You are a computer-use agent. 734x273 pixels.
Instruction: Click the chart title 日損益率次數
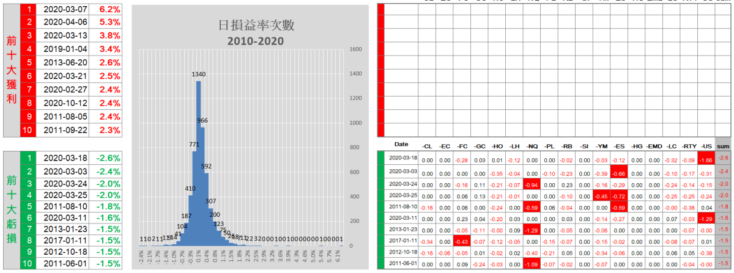click(x=256, y=25)
